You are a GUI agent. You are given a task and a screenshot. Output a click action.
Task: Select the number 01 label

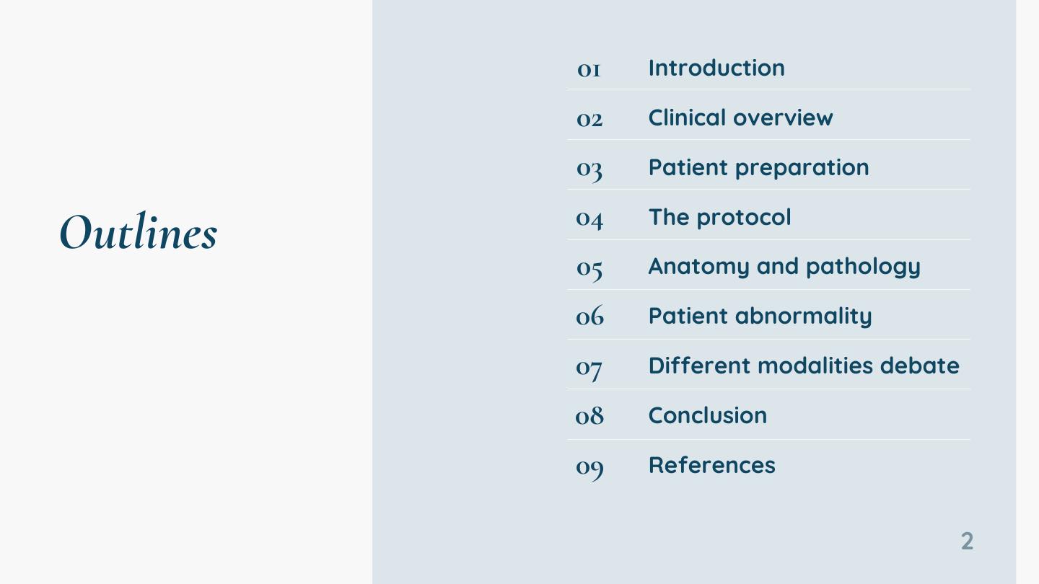click(589, 69)
